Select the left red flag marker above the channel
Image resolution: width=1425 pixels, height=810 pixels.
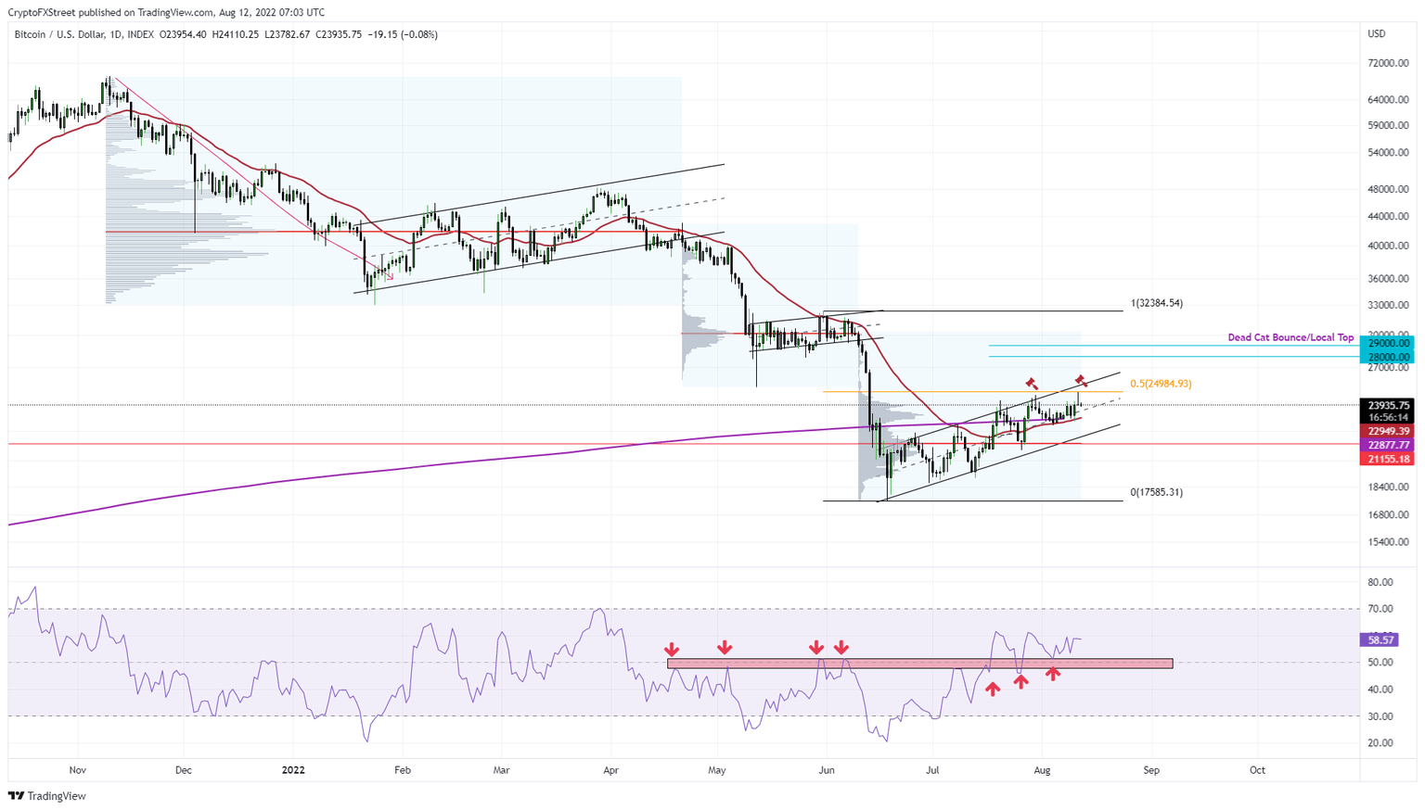pos(1033,381)
